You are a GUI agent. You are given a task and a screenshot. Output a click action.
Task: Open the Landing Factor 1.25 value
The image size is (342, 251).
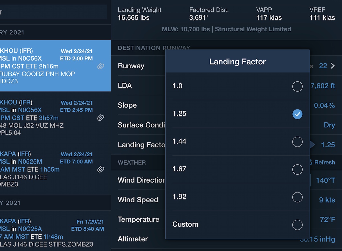tap(328, 145)
